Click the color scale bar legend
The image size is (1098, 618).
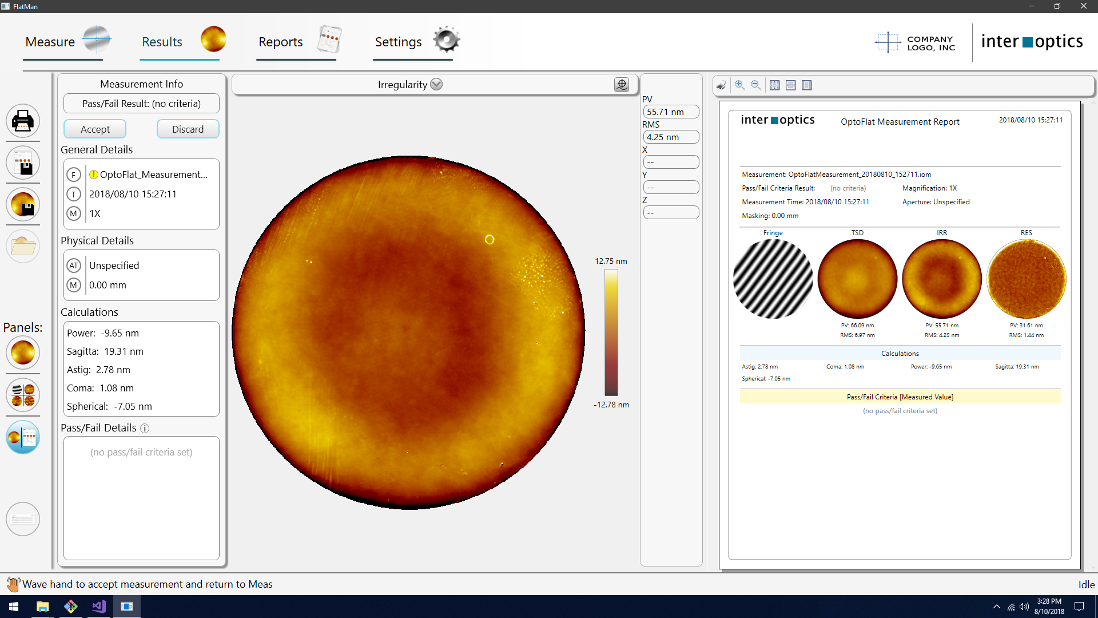click(611, 332)
